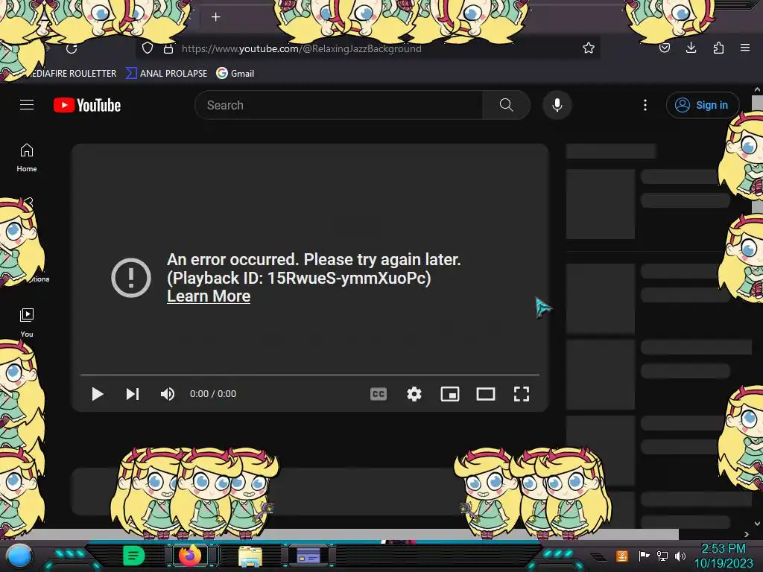Image resolution: width=763 pixels, height=572 pixels.
Task: Open Firefox downloads panel
Action: [x=691, y=48]
